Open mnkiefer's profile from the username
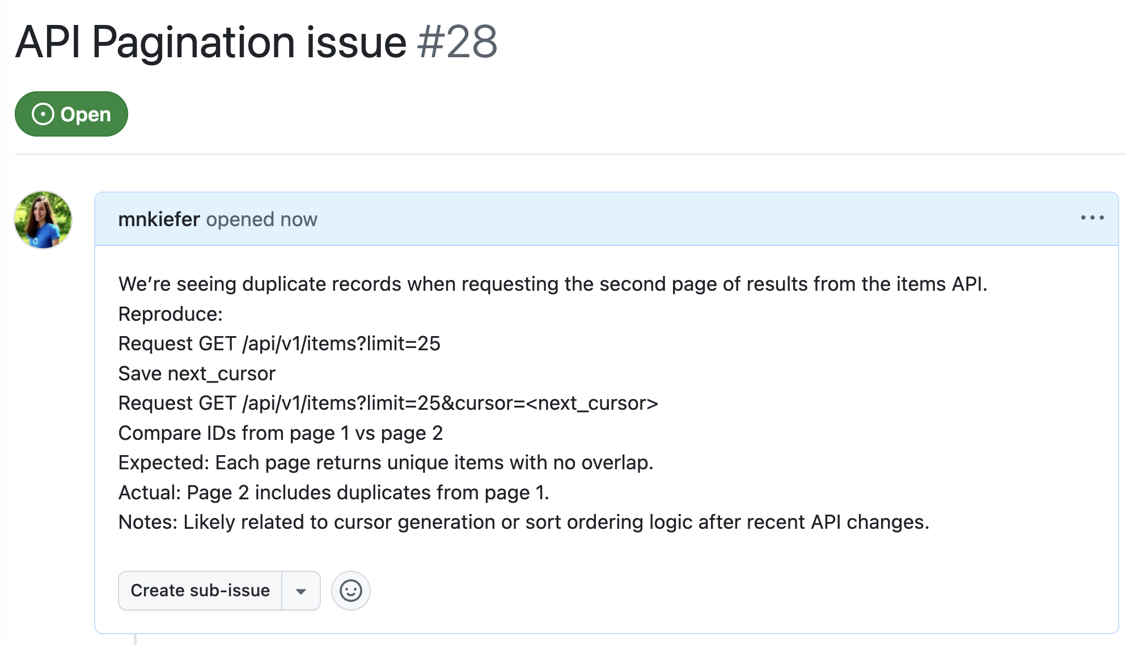 (x=159, y=219)
